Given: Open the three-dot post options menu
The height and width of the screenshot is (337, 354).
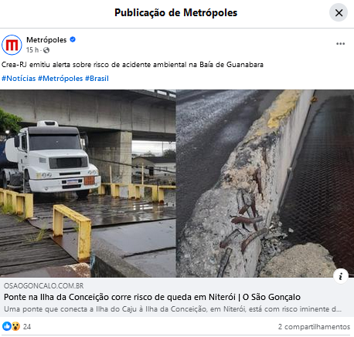Looking at the screenshot, I should (x=340, y=44).
